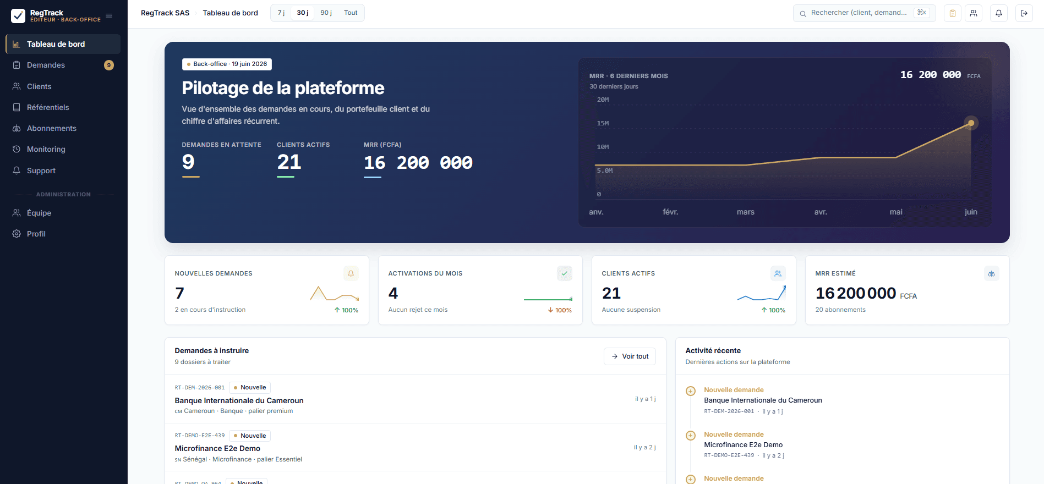1044x484 pixels.
Task: Select the 30 j period
Action: [303, 13]
